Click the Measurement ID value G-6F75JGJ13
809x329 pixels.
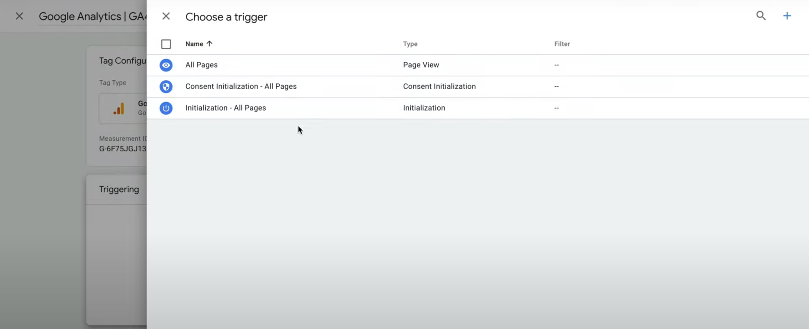coord(122,149)
